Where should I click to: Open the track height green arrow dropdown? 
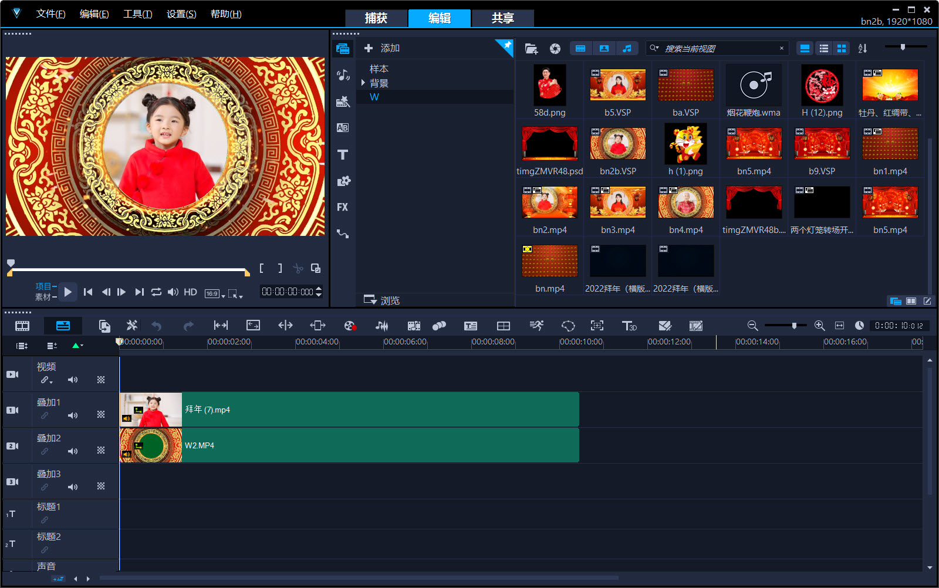[77, 346]
